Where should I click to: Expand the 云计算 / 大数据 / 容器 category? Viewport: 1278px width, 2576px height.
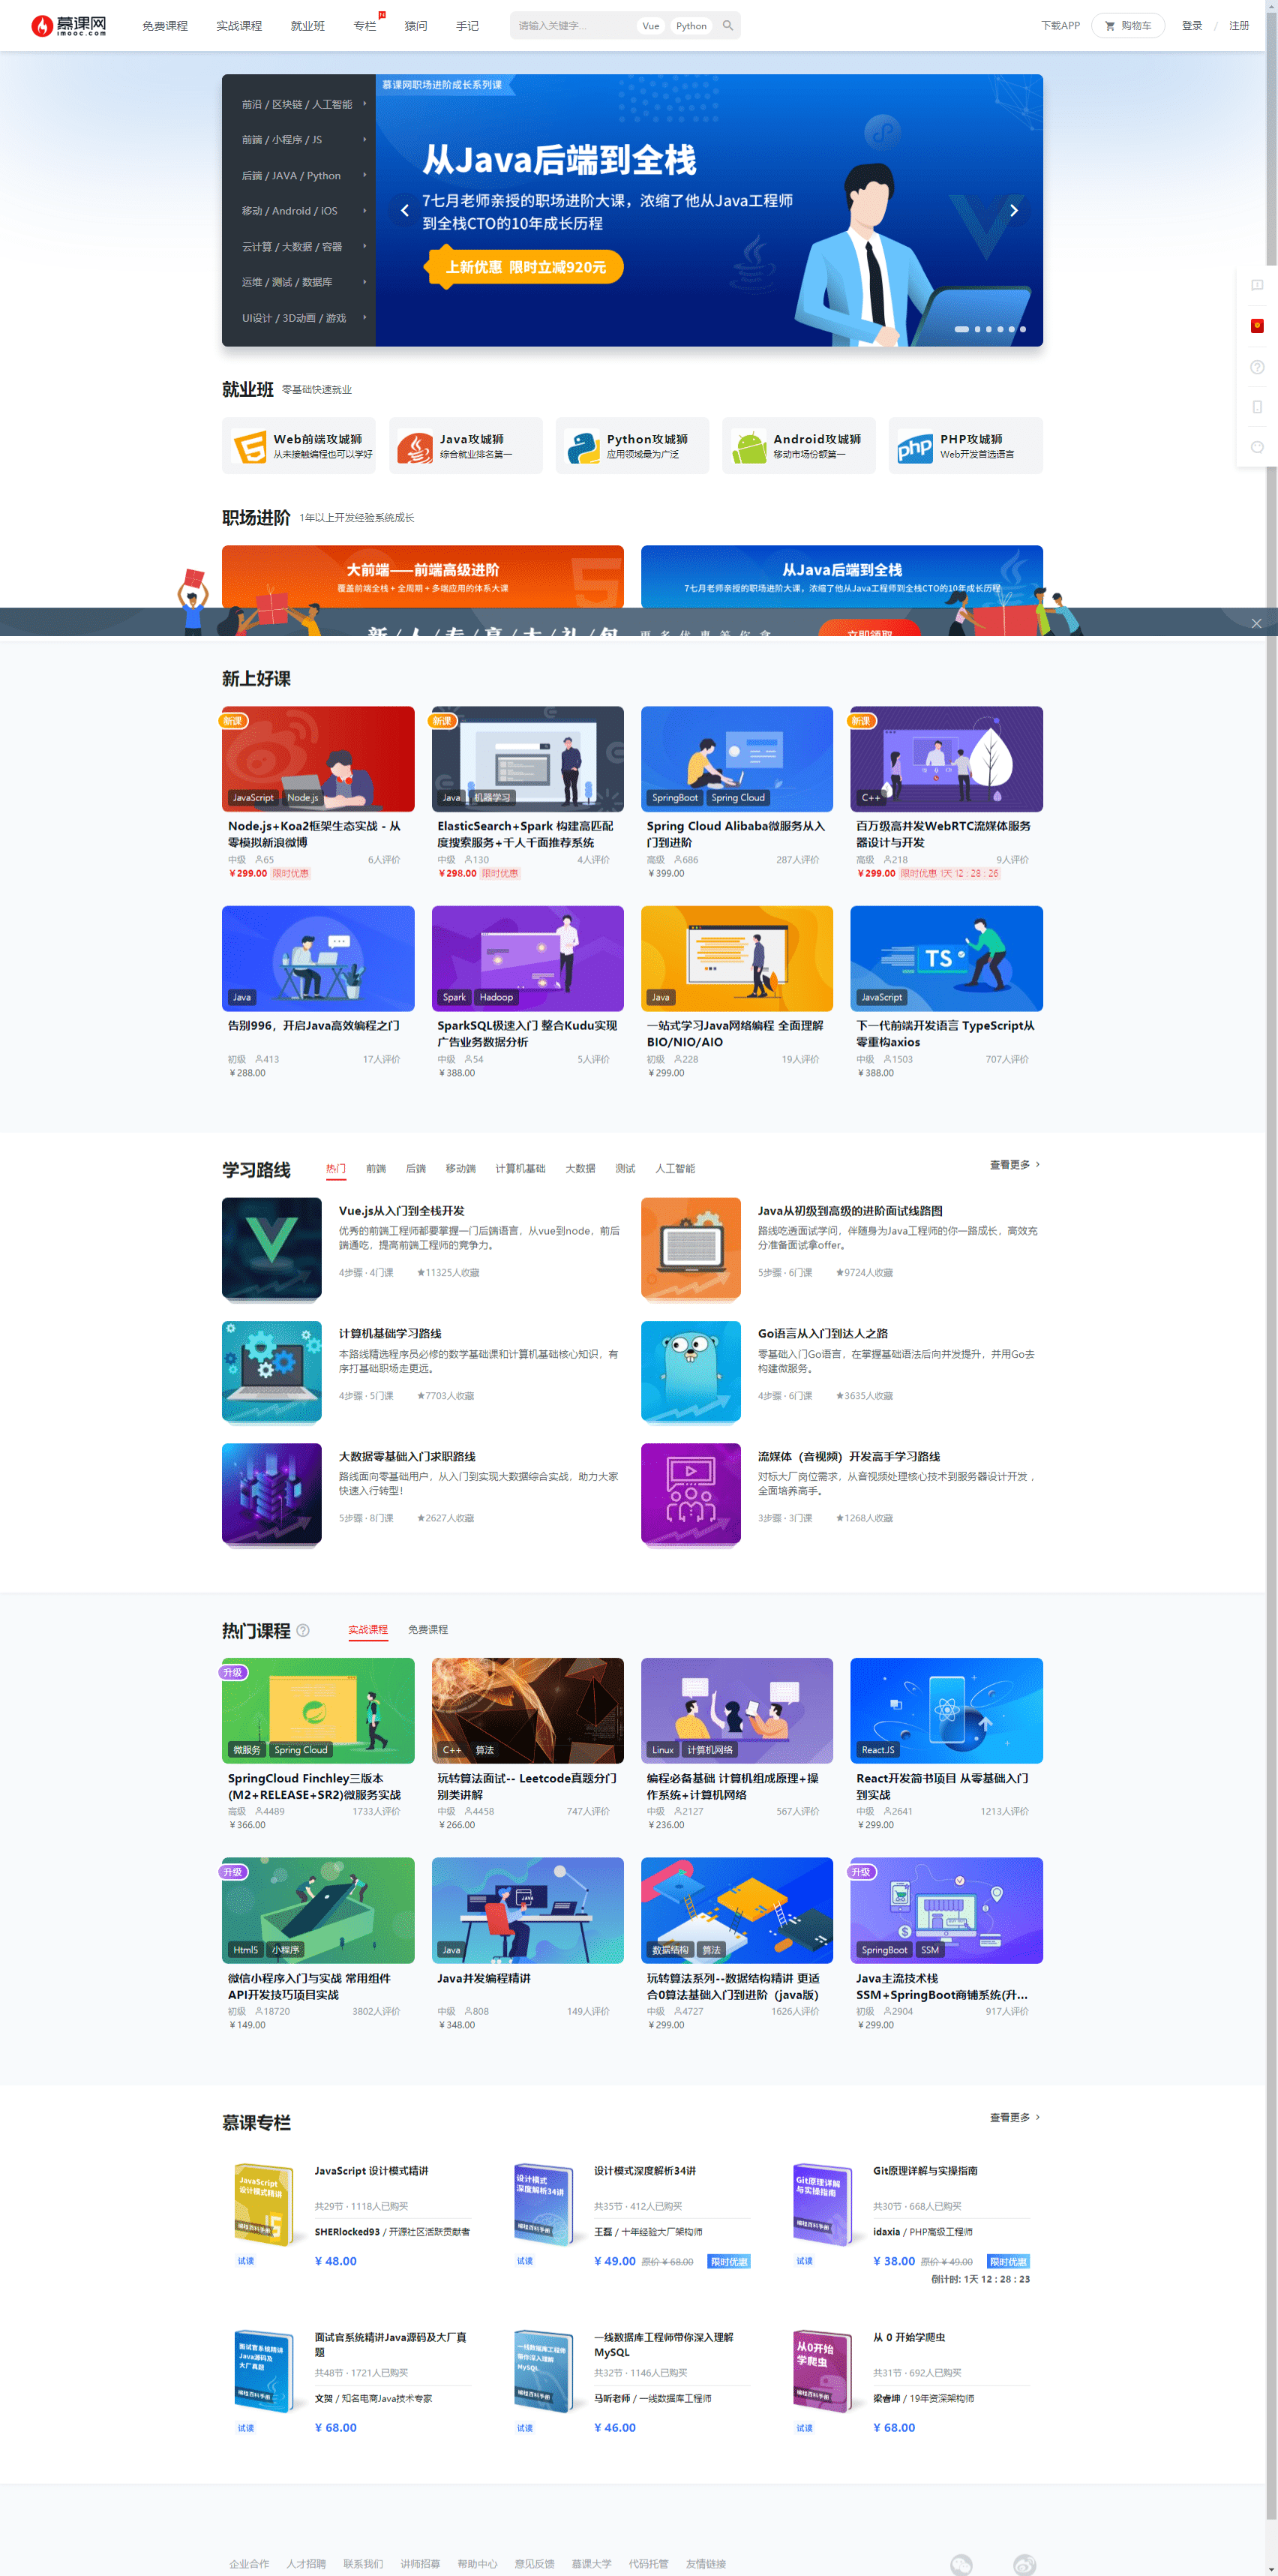point(299,247)
